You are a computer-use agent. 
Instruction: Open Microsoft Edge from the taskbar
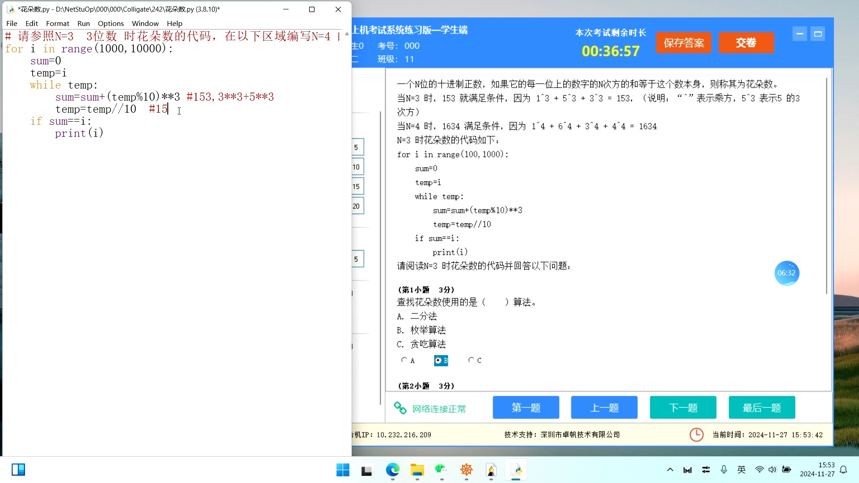coord(392,470)
